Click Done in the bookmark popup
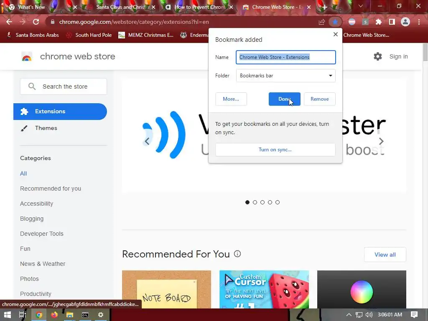428x321 pixels. [284, 99]
